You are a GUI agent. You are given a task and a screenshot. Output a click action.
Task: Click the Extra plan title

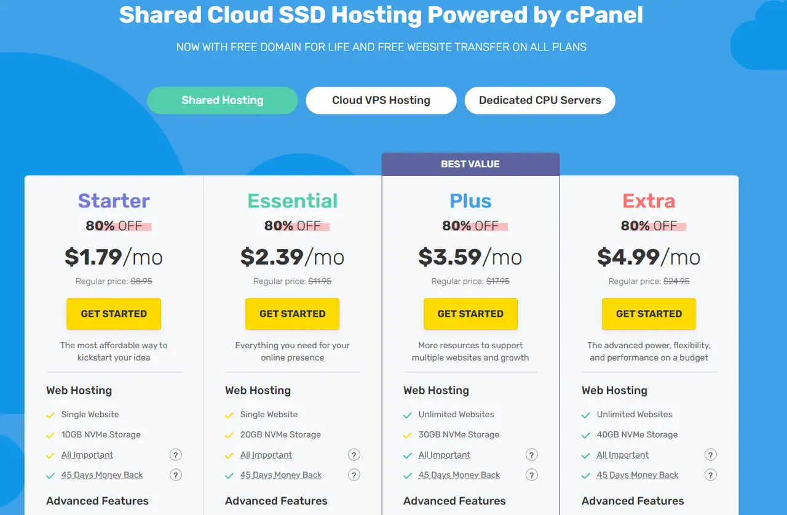649,201
